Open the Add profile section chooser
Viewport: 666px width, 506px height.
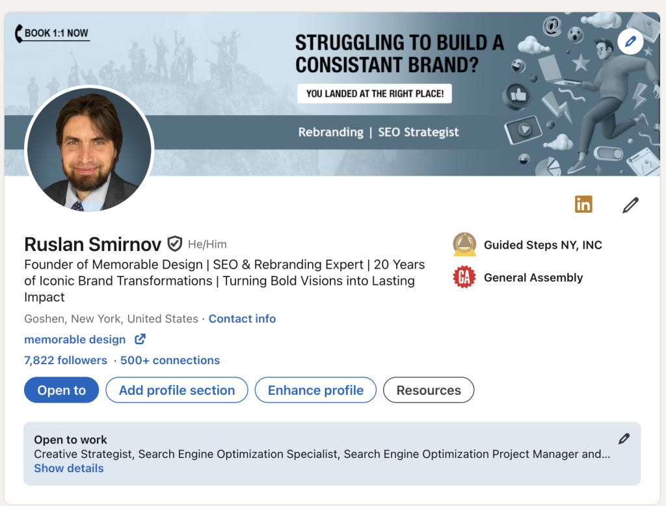[x=176, y=390]
